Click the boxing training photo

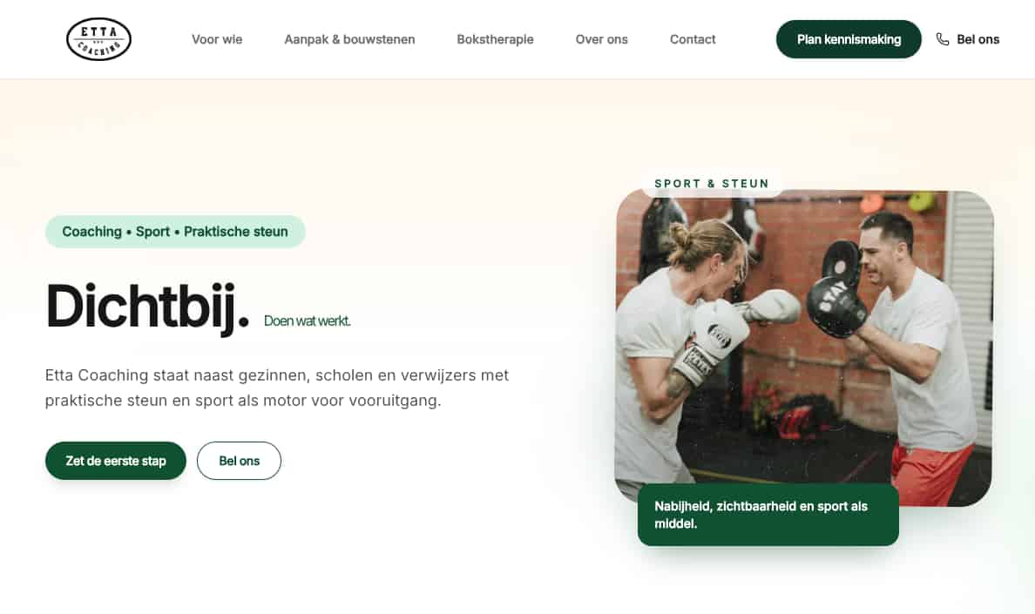pyautogui.click(x=804, y=348)
